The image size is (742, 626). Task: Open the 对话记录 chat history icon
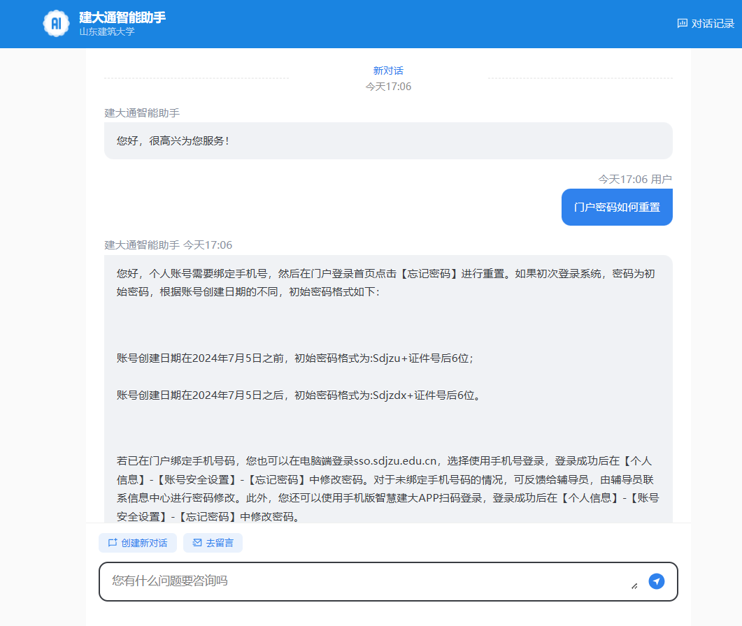682,23
